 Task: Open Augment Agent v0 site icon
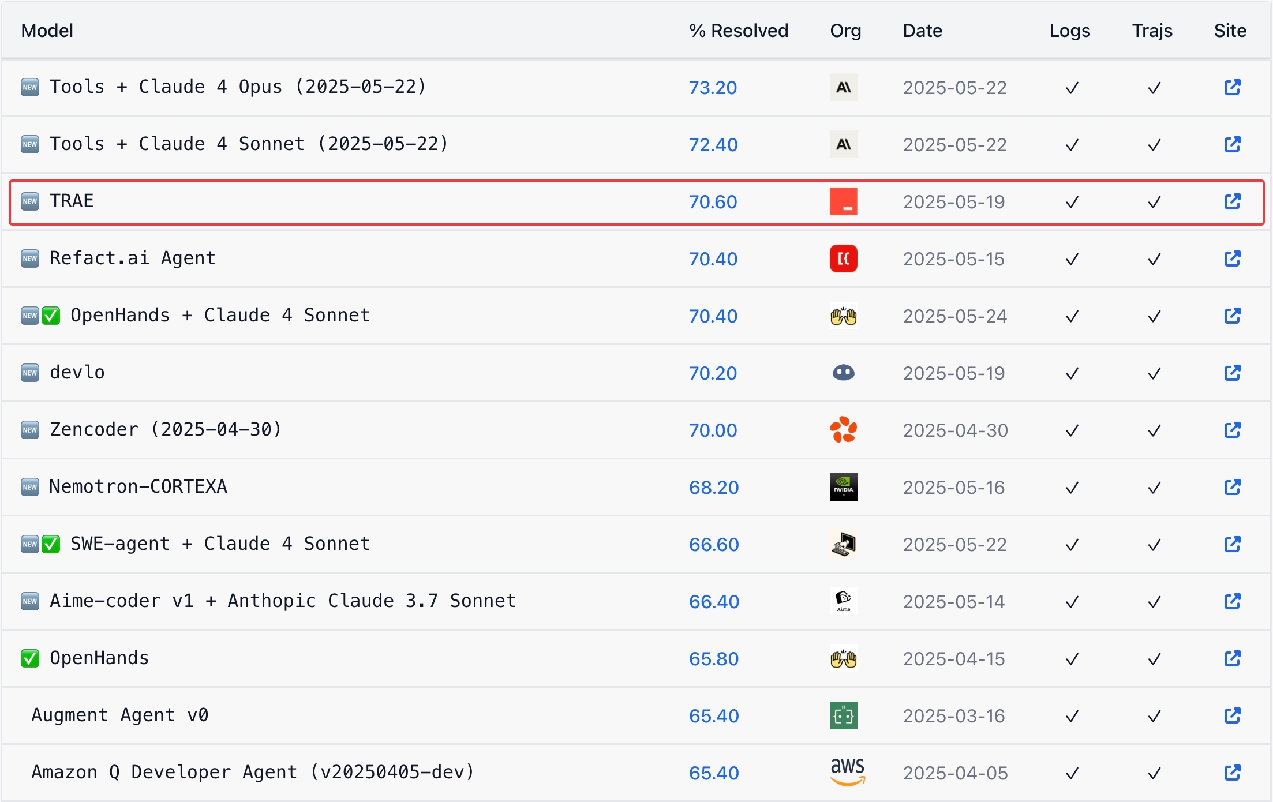(1232, 715)
